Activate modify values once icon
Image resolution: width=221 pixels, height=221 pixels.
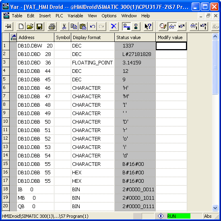pos(203,26)
